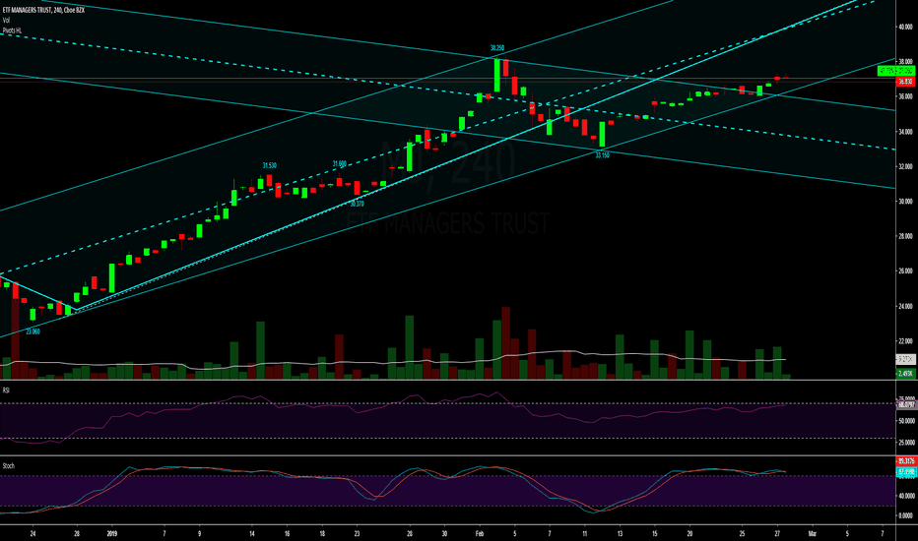Click the 9 date label on the time axis

[x=200, y=533]
